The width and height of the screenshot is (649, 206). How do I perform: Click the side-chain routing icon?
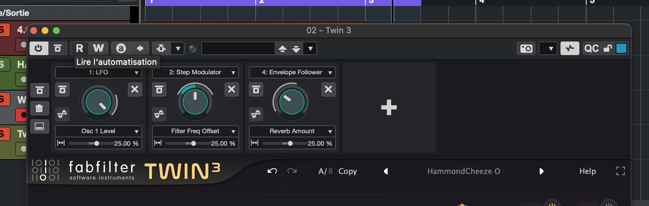coord(161,48)
